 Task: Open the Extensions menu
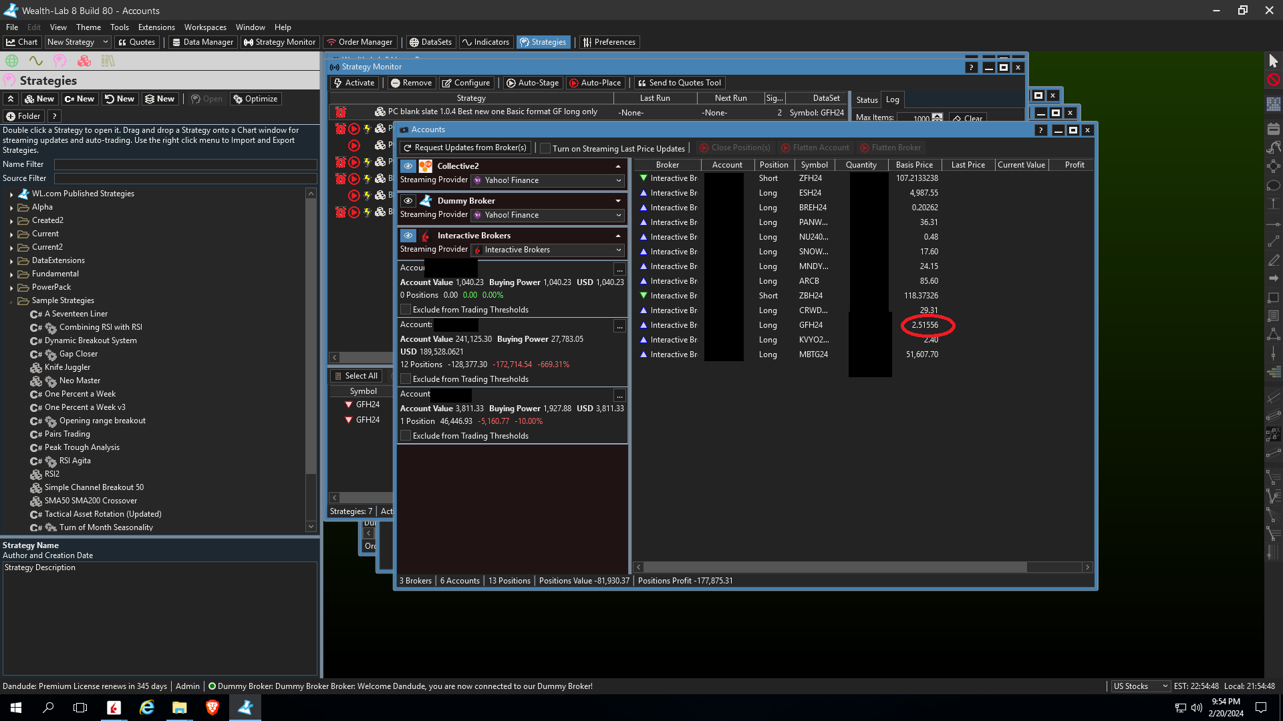click(x=156, y=27)
